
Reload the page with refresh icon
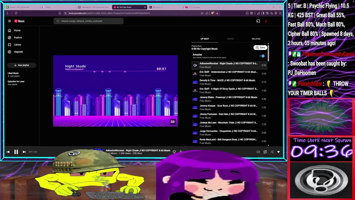click(x=16, y=13)
